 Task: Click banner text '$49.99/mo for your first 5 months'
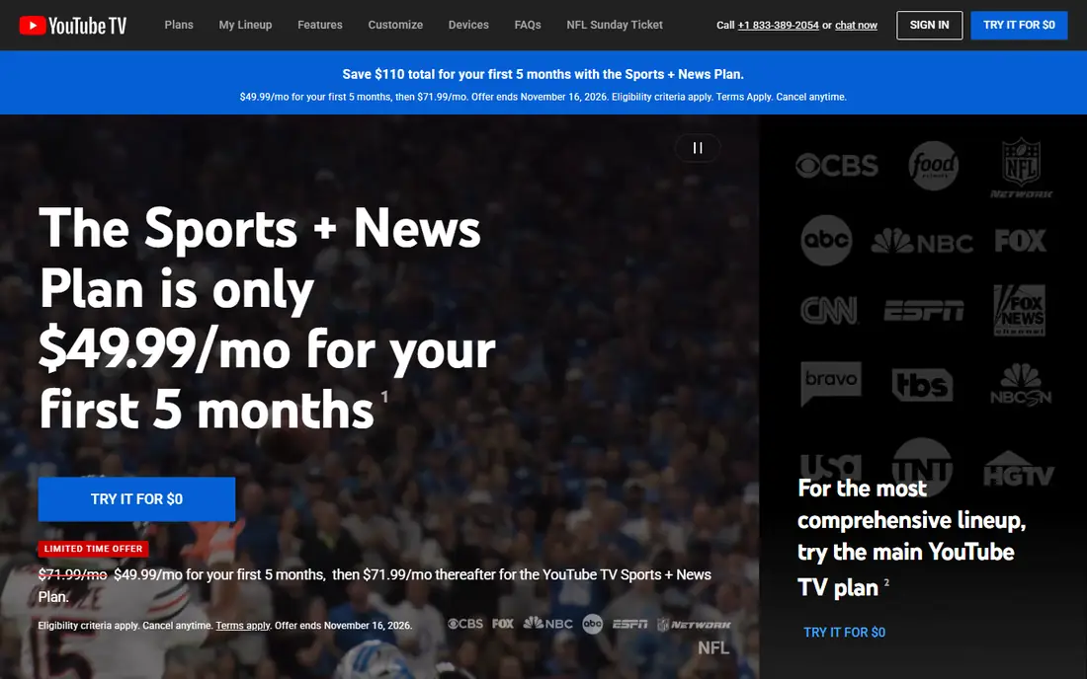[315, 97]
